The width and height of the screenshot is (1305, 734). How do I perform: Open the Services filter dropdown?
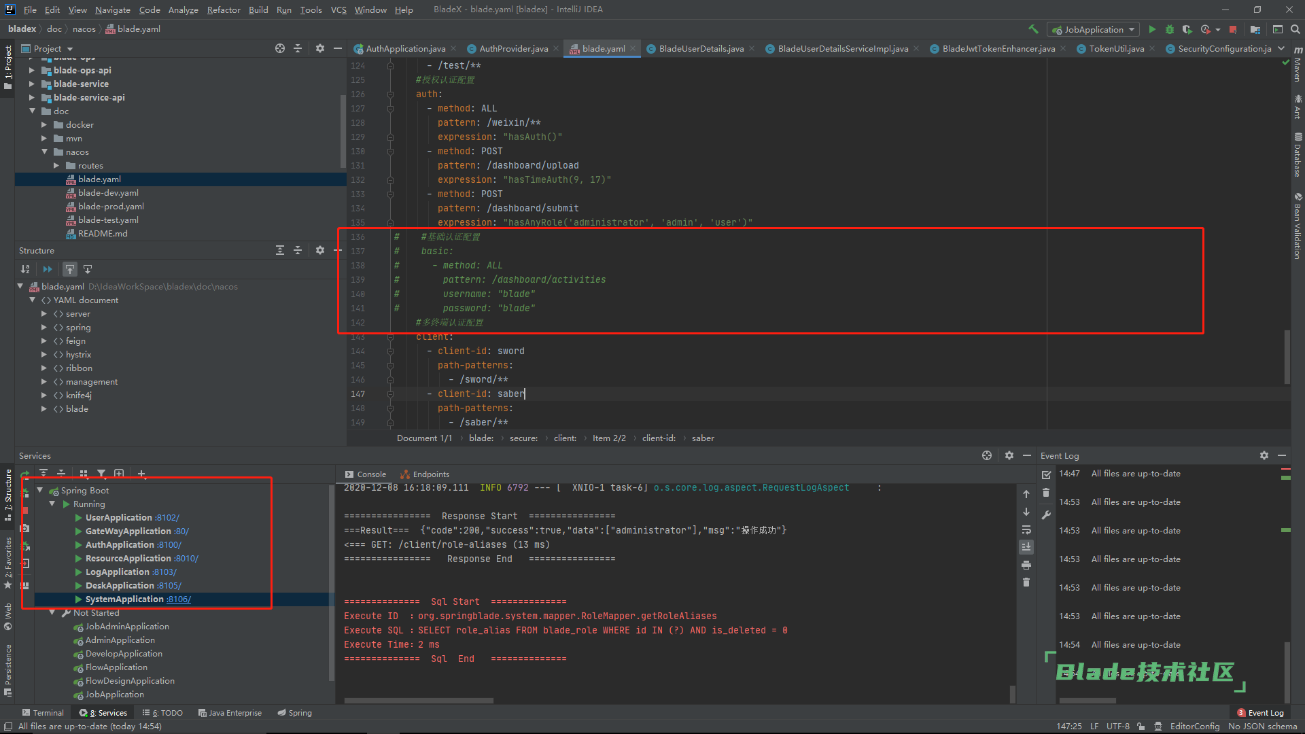point(101,474)
